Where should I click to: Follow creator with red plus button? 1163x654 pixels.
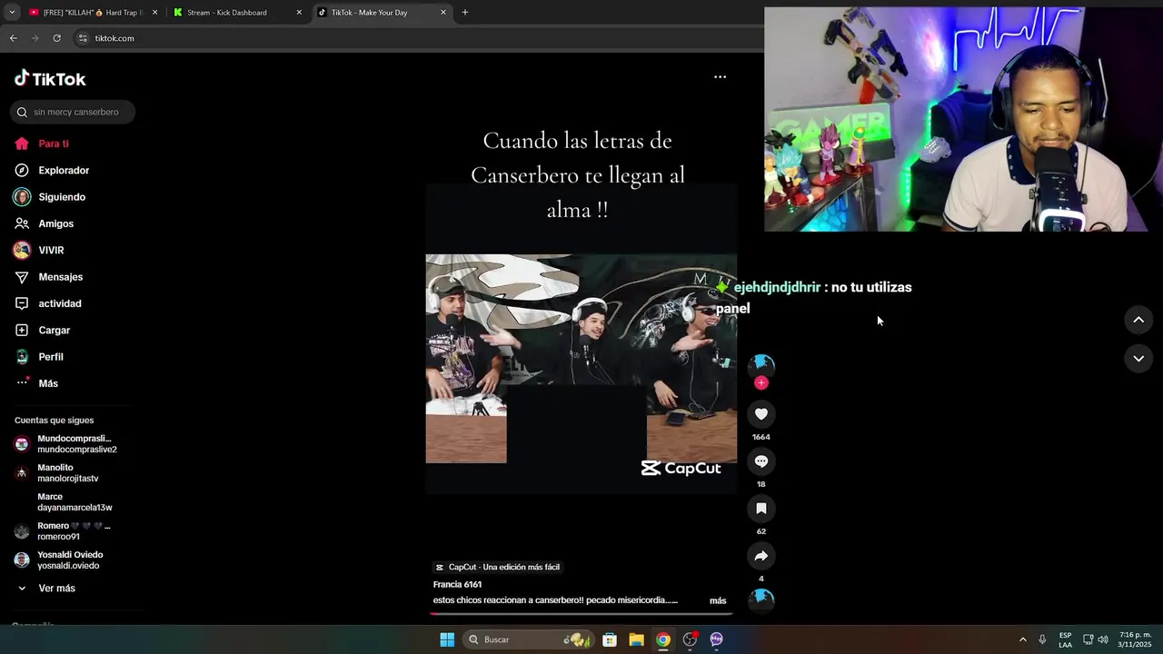coord(761,382)
